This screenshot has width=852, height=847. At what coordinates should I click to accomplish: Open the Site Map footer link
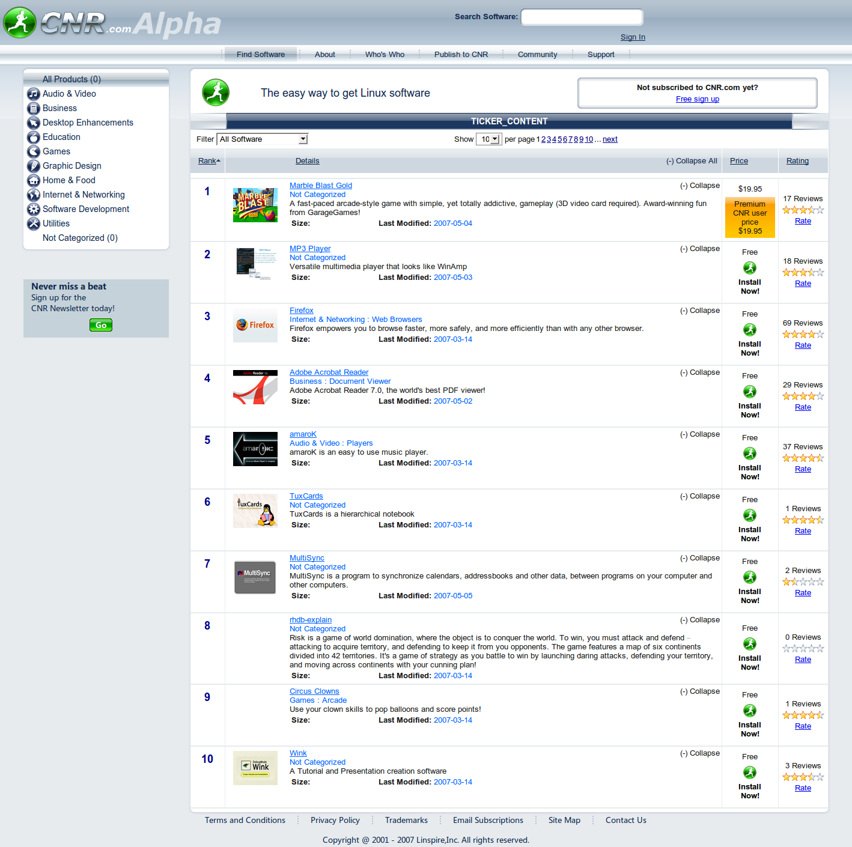point(564,820)
